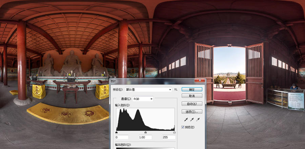Click the shadow input field showing 0
Image resolution: width=305 pixels, height=149 pixels.
click(122, 138)
